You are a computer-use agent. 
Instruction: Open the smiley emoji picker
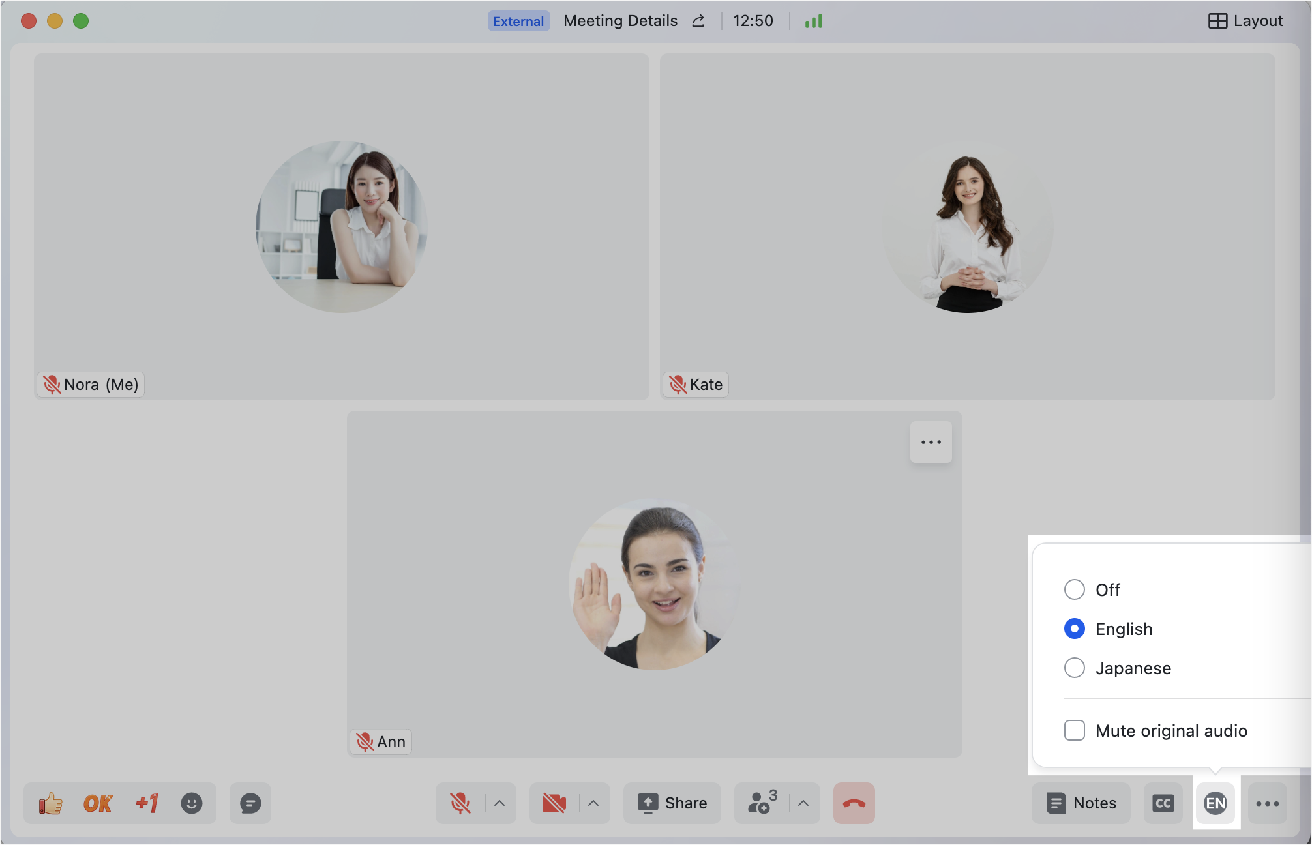pos(191,803)
